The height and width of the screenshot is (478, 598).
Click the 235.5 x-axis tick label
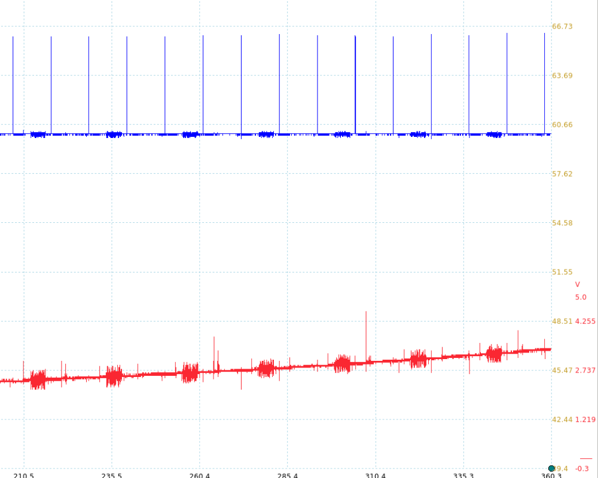(112, 476)
